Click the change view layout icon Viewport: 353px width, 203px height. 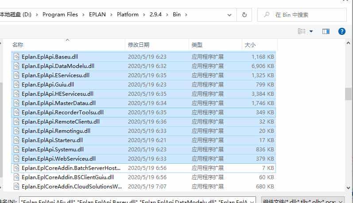click(302, 31)
